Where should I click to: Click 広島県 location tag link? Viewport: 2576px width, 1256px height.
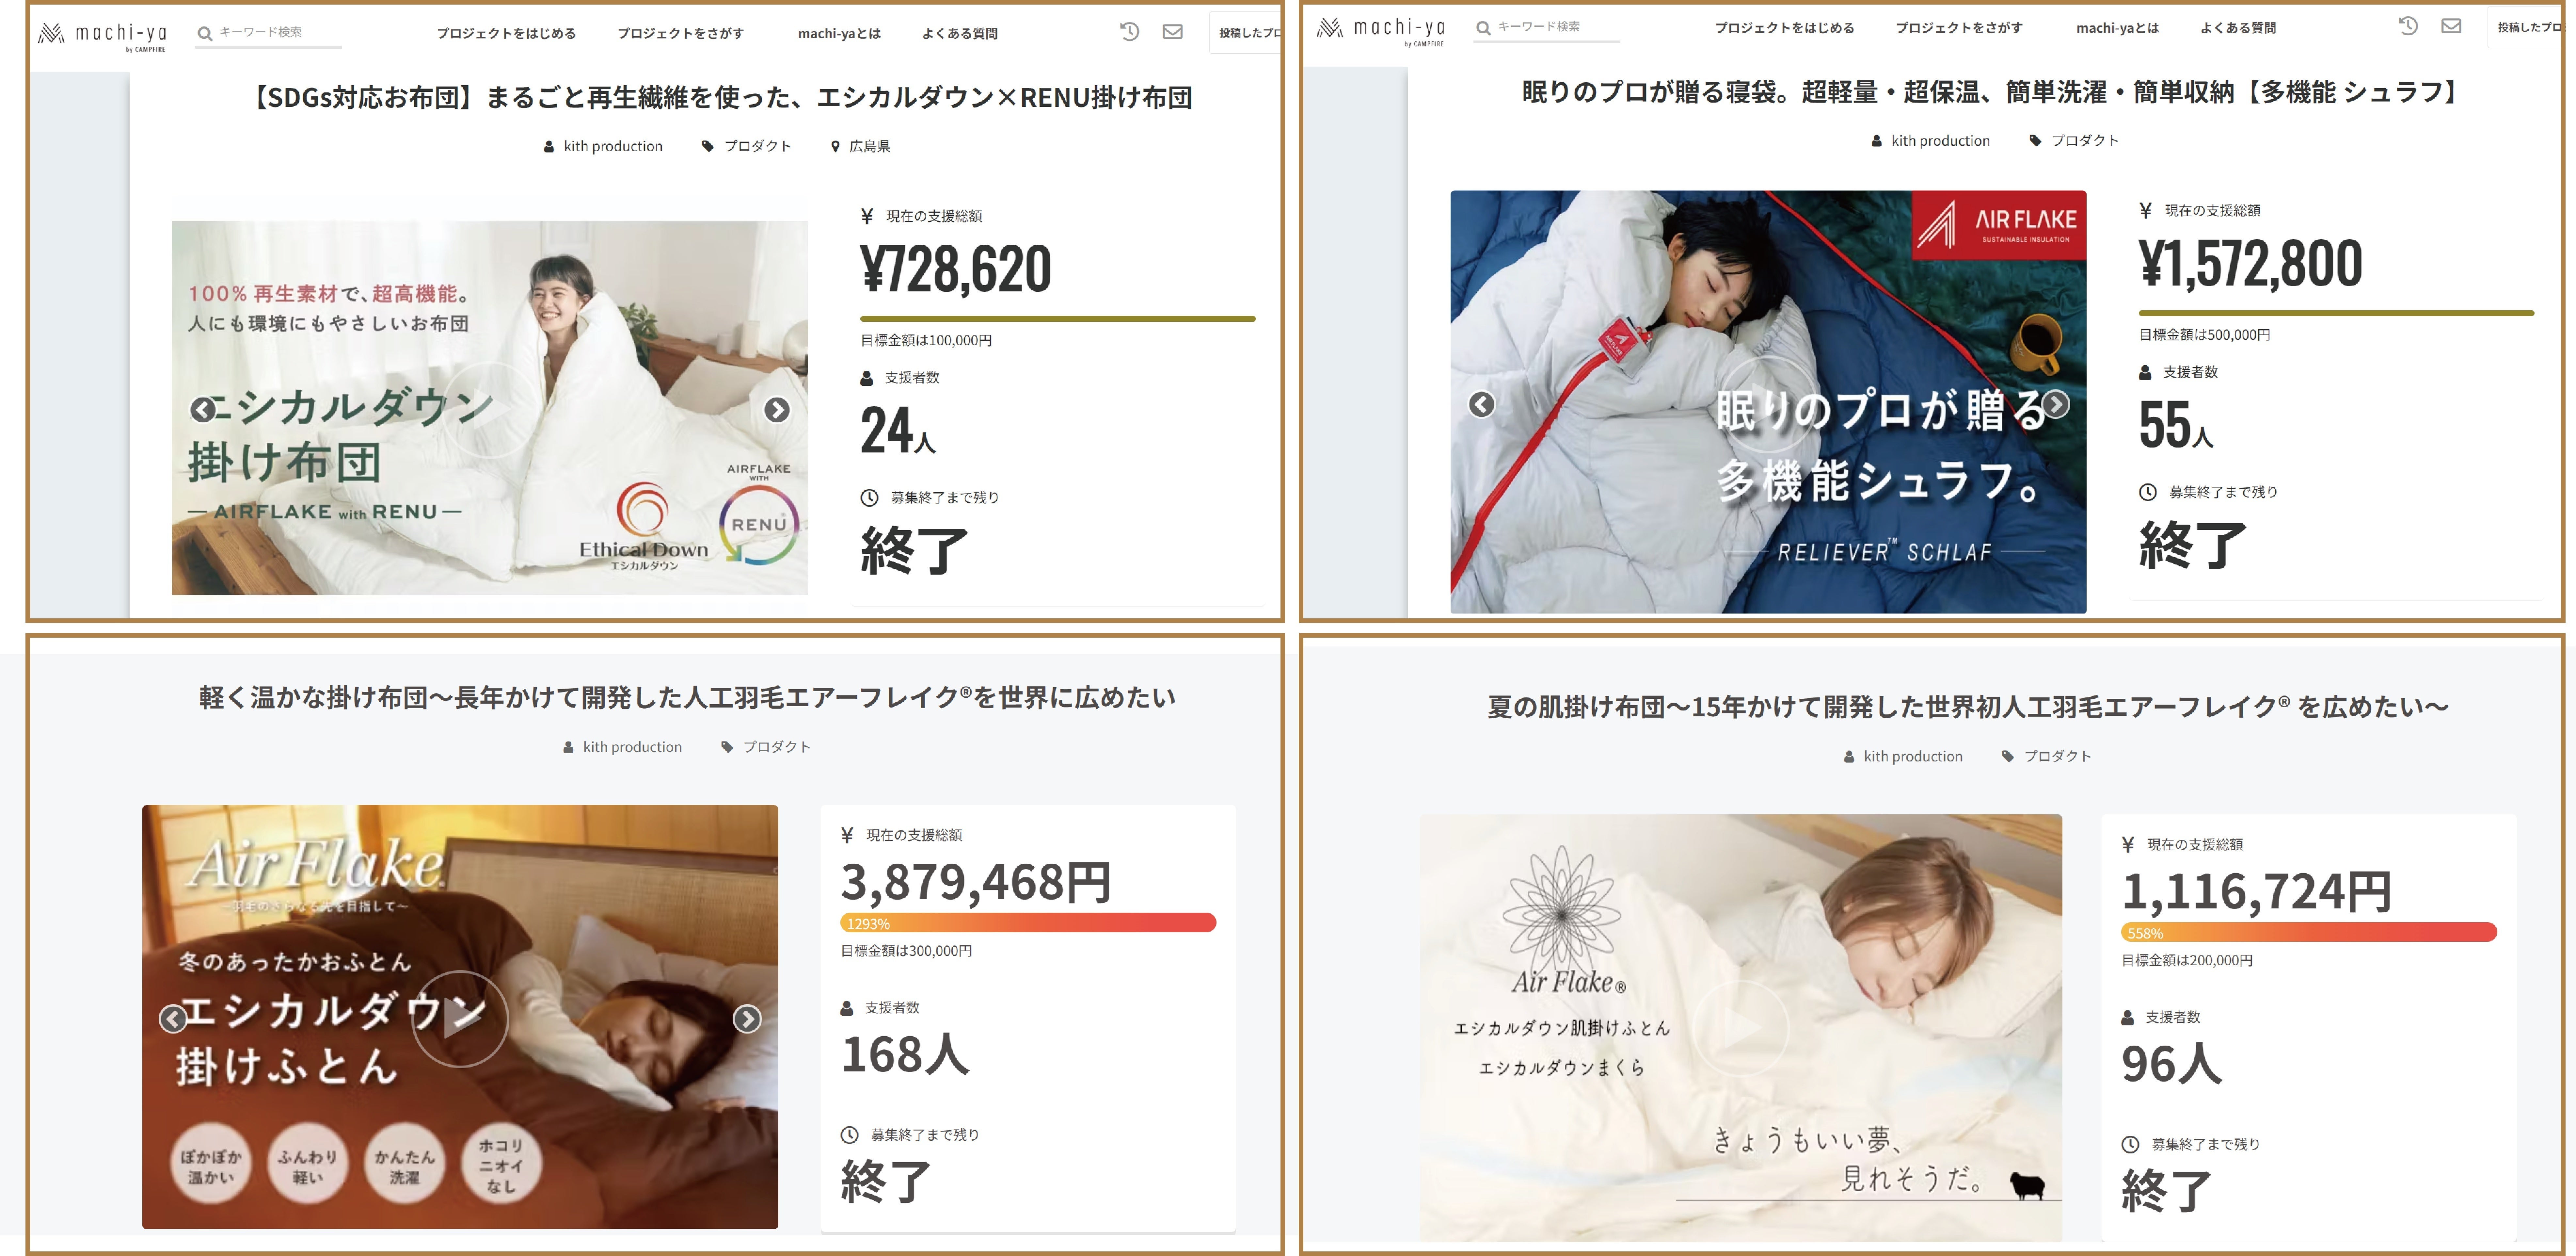click(x=868, y=146)
